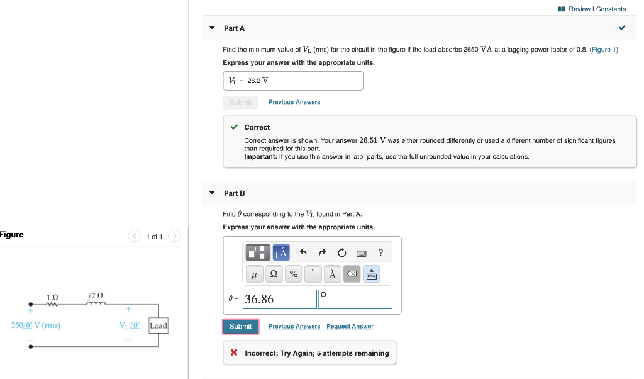The height and width of the screenshot is (379, 644).
Task: Open the Review link
Action: pyautogui.click(x=579, y=9)
